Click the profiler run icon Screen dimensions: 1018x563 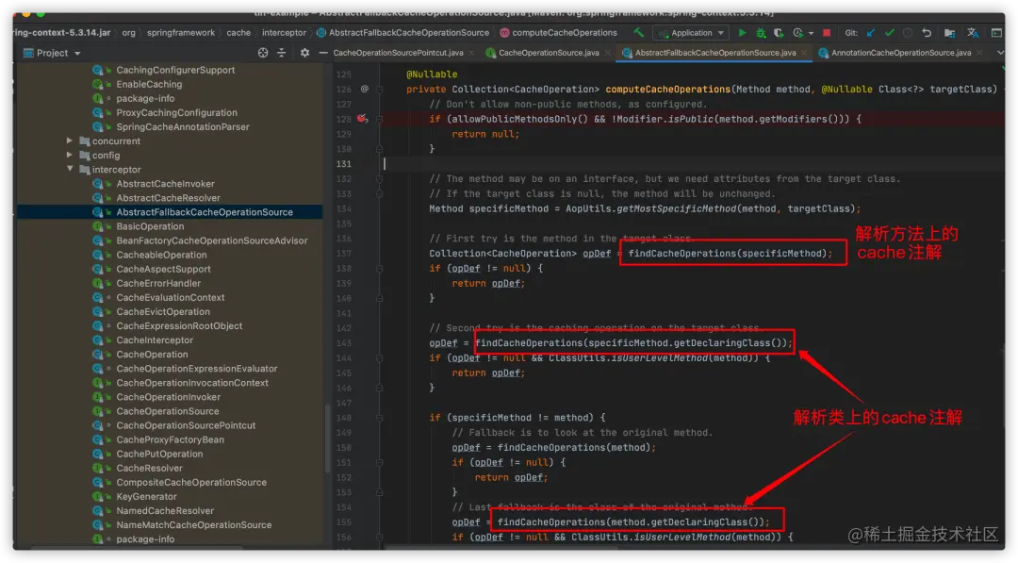(x=798, y=32)
